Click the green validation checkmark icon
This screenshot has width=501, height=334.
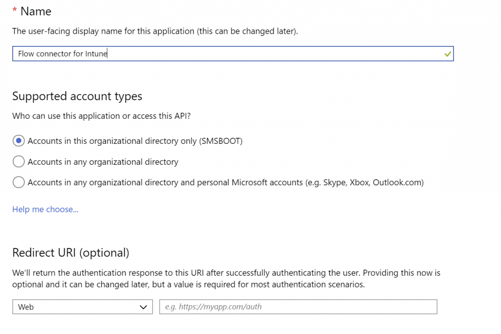click(x=448, y=53)
